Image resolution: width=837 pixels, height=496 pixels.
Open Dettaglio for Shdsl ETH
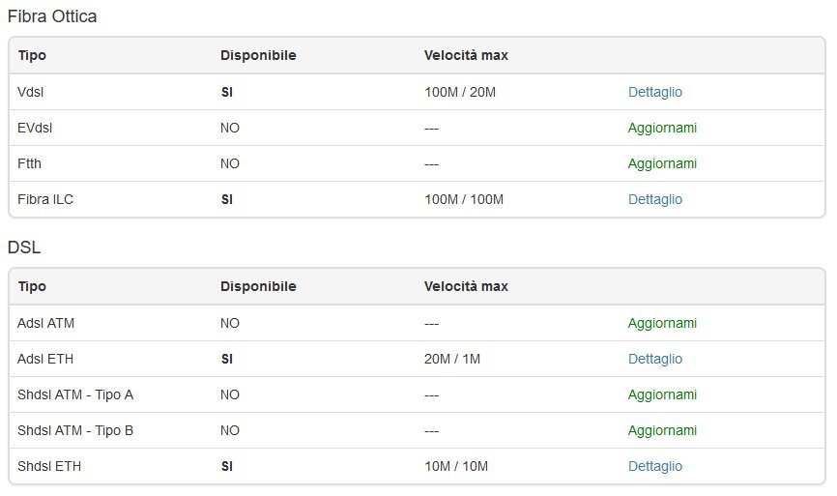(654, 466)
